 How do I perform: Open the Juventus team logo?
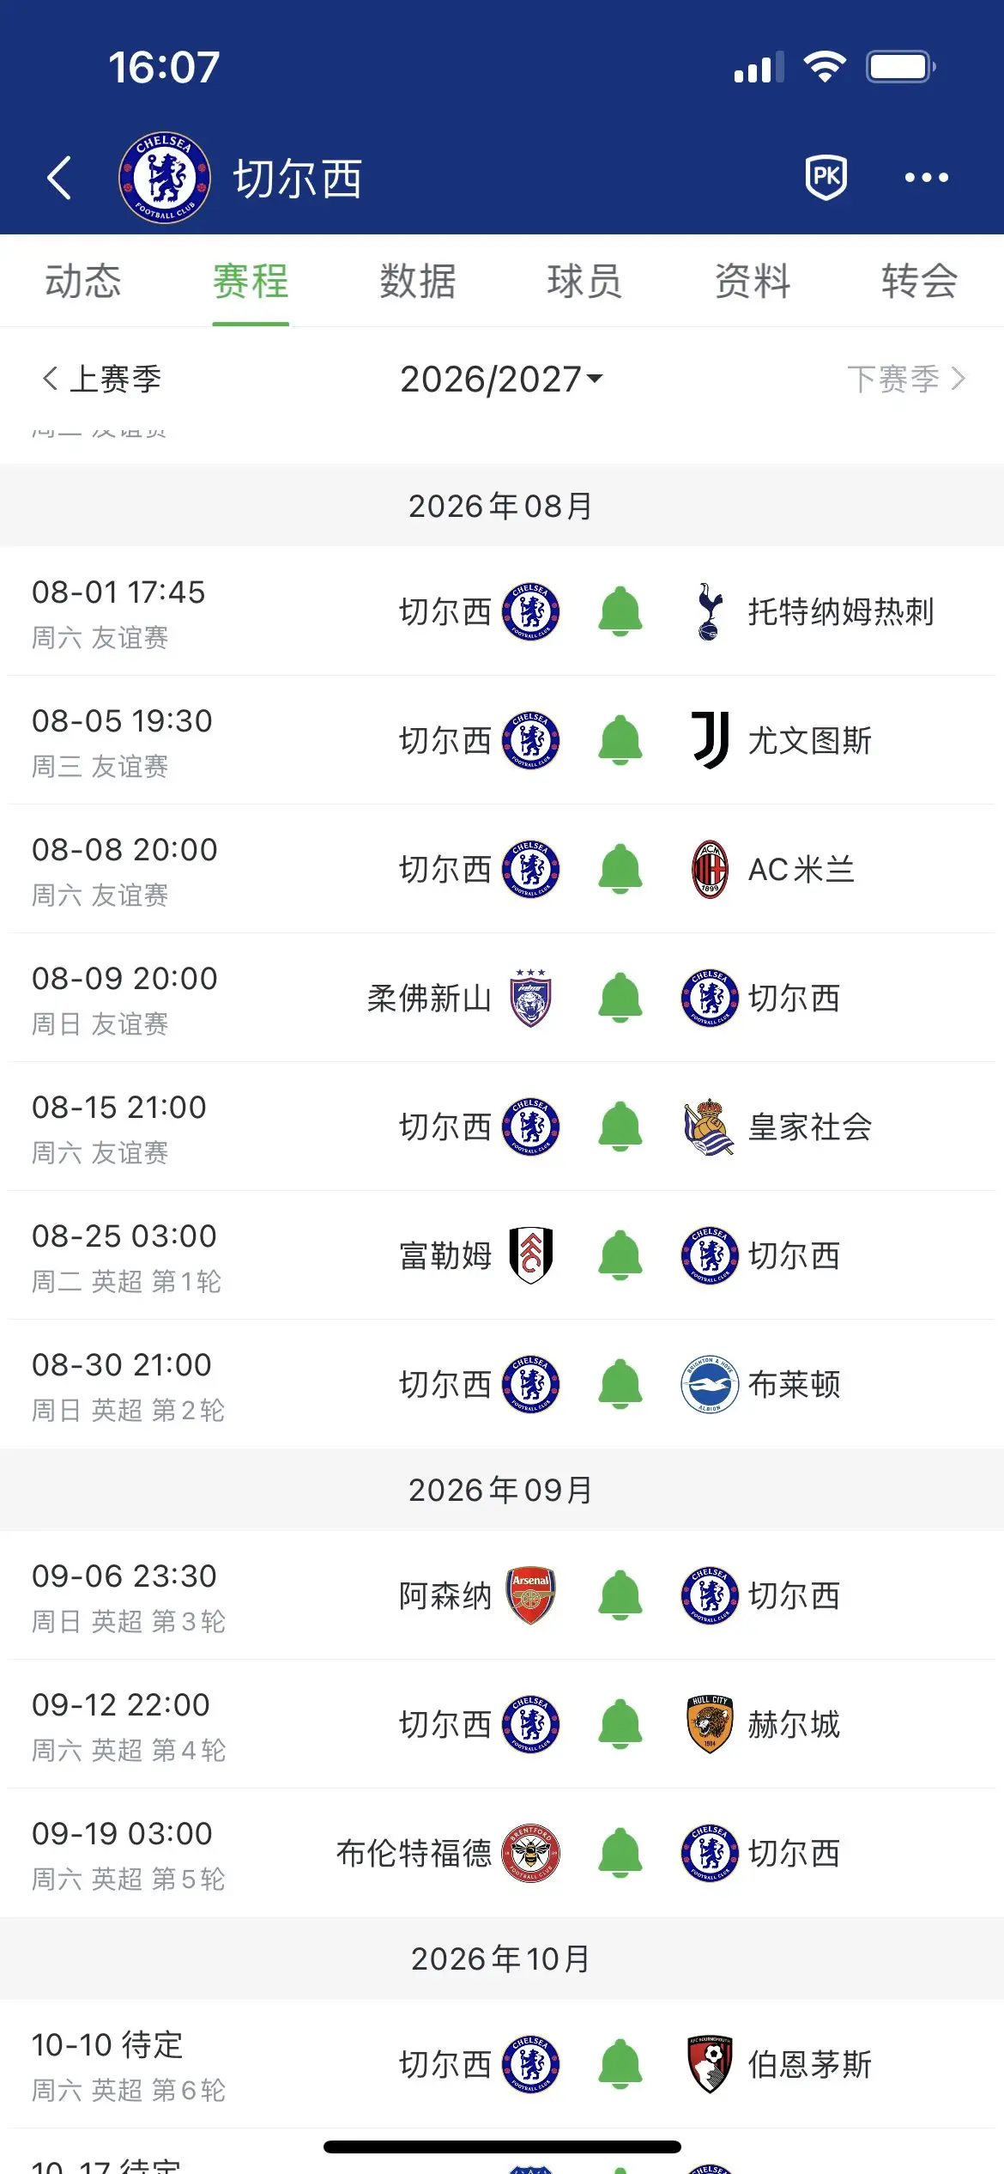(710, 740)
